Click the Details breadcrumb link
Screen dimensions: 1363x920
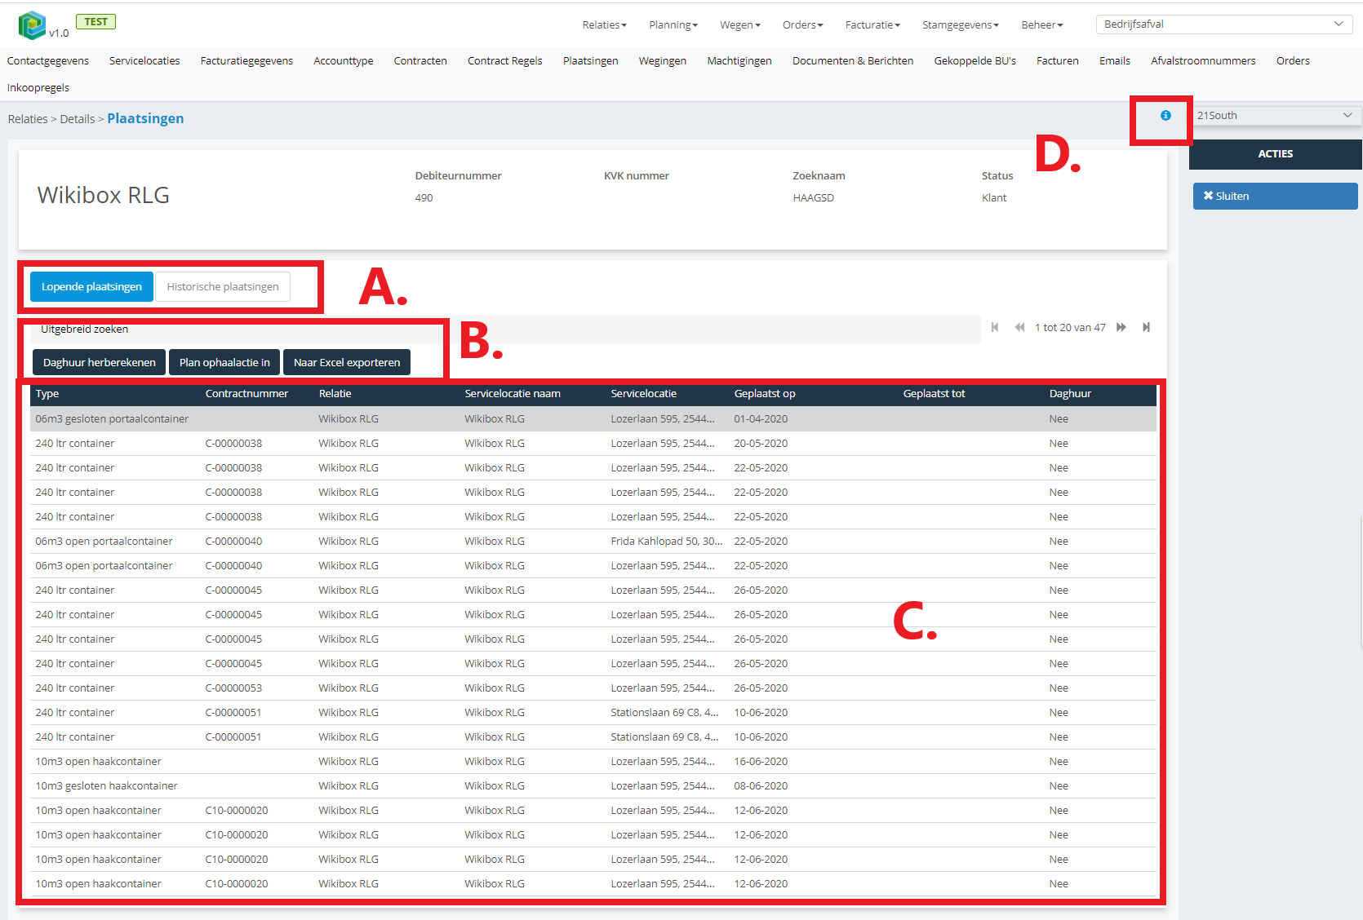[x=78, y=119]
